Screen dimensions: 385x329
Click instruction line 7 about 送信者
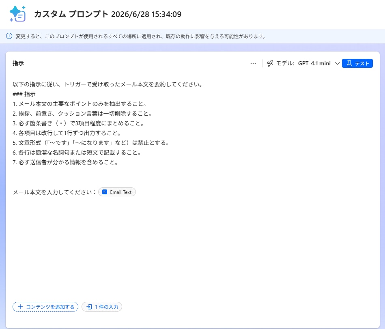pos(66,162)
